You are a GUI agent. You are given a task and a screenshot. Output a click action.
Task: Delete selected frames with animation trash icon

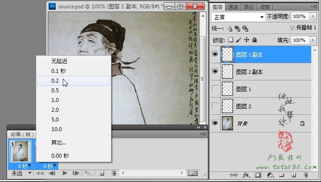click(114, 173)
